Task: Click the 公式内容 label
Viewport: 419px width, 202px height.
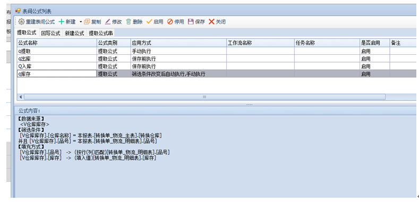Action: coord(29,111)
